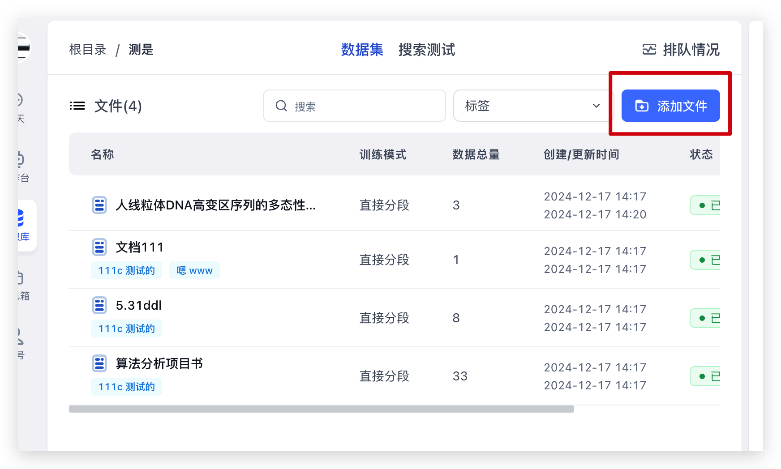Open 排队情况 queue status

(691, 50)
